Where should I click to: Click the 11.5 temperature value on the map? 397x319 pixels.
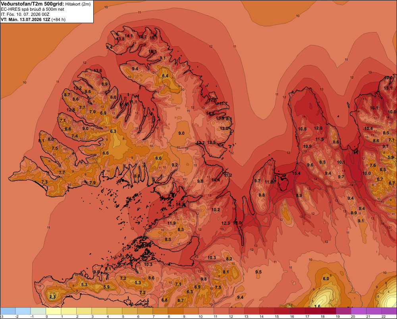[320, 139]
